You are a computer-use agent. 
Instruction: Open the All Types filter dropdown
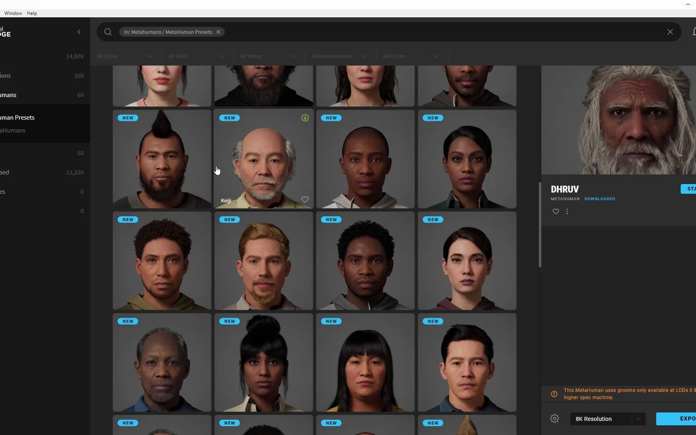pos(124,56)
